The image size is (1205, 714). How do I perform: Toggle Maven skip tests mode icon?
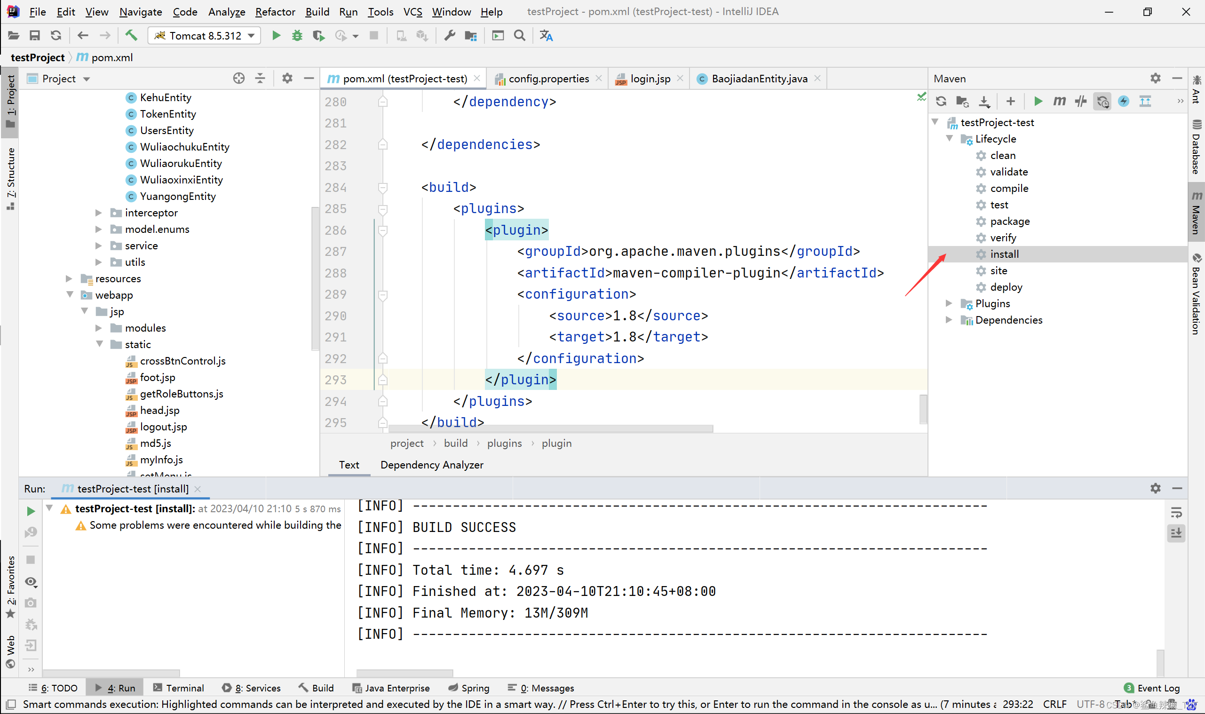click(x=1124, y=101)
